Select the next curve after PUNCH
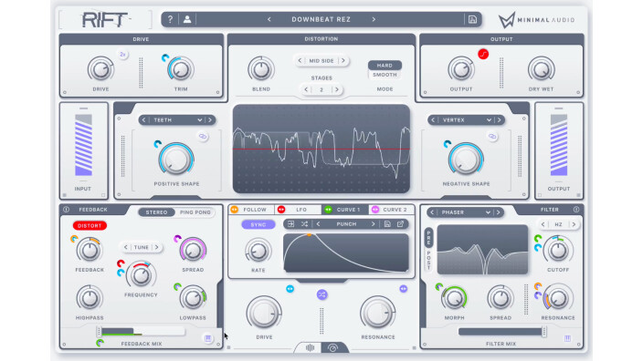Image resolution: width=643 pixels, height=361 pixels. 373,224
